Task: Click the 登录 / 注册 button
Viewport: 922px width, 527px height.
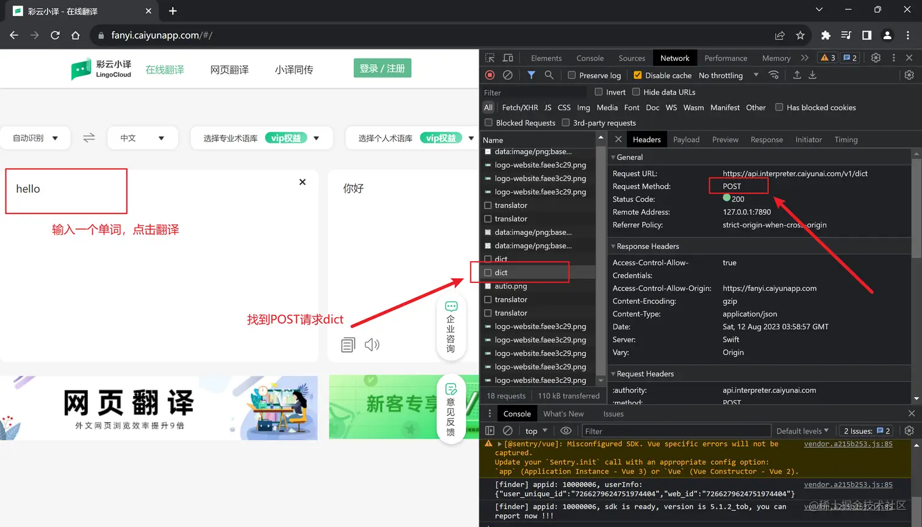Action: point(382,68)
